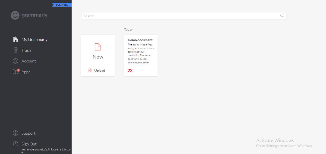Click the Upload button label
Image resolution: width=326 pixels, height=154 pixels.
pos(100,70)
